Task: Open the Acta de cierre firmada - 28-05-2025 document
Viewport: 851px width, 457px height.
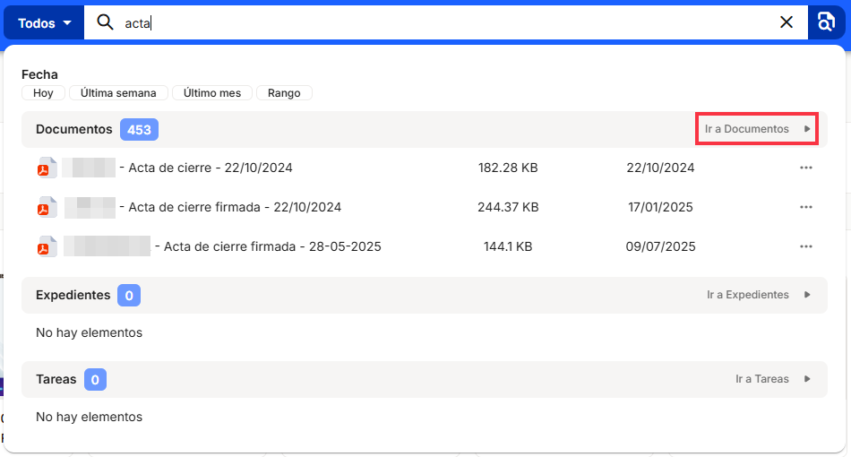Action: (272, 246)
